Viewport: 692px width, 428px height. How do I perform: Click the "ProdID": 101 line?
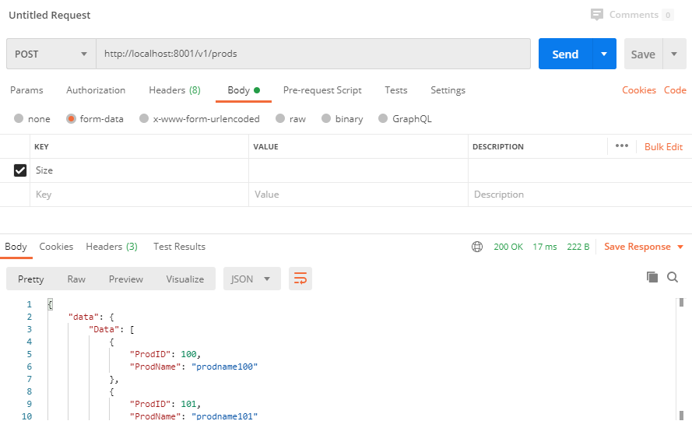(166, 404)
